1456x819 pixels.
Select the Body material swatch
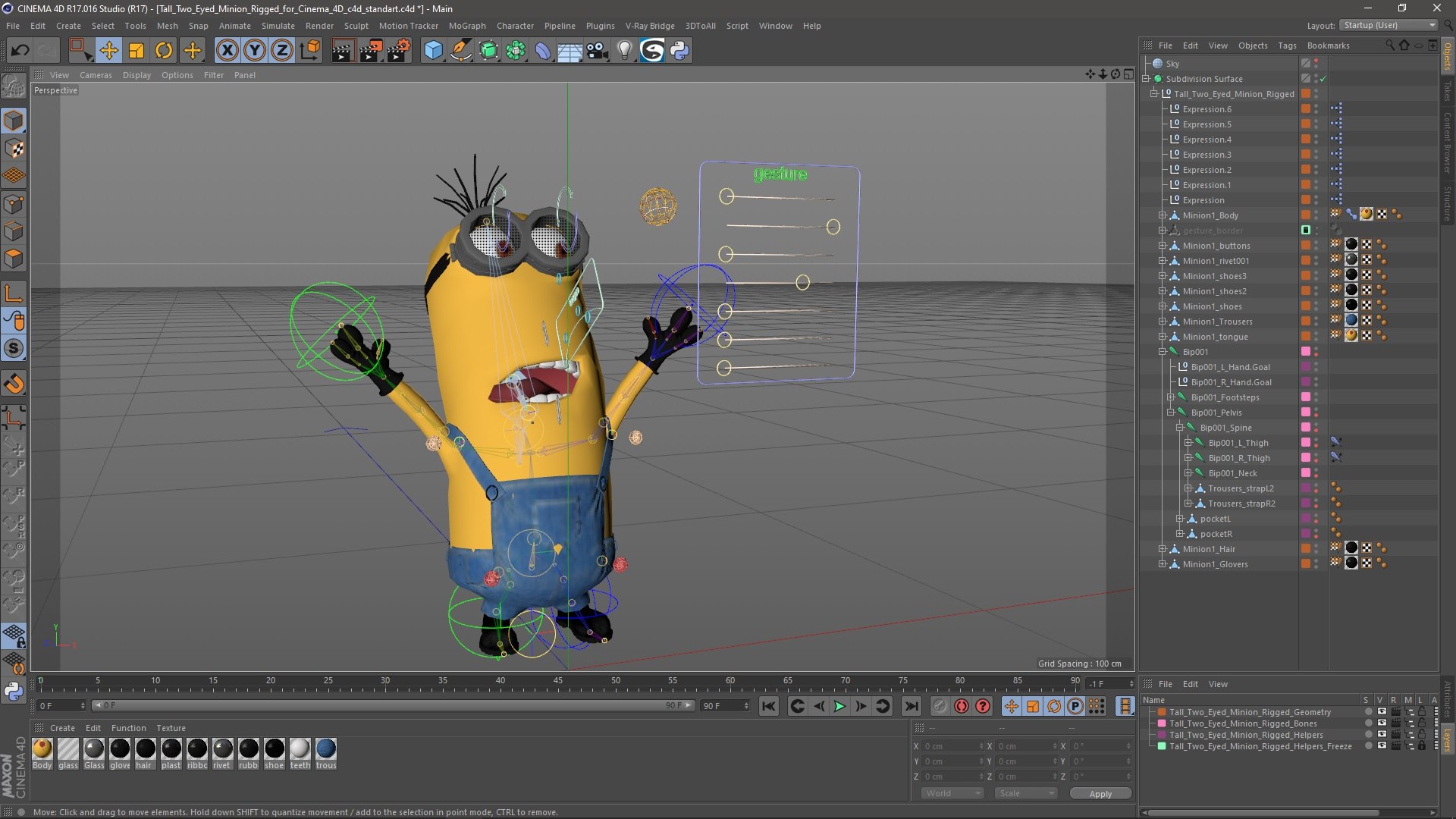tap(42, 748)
